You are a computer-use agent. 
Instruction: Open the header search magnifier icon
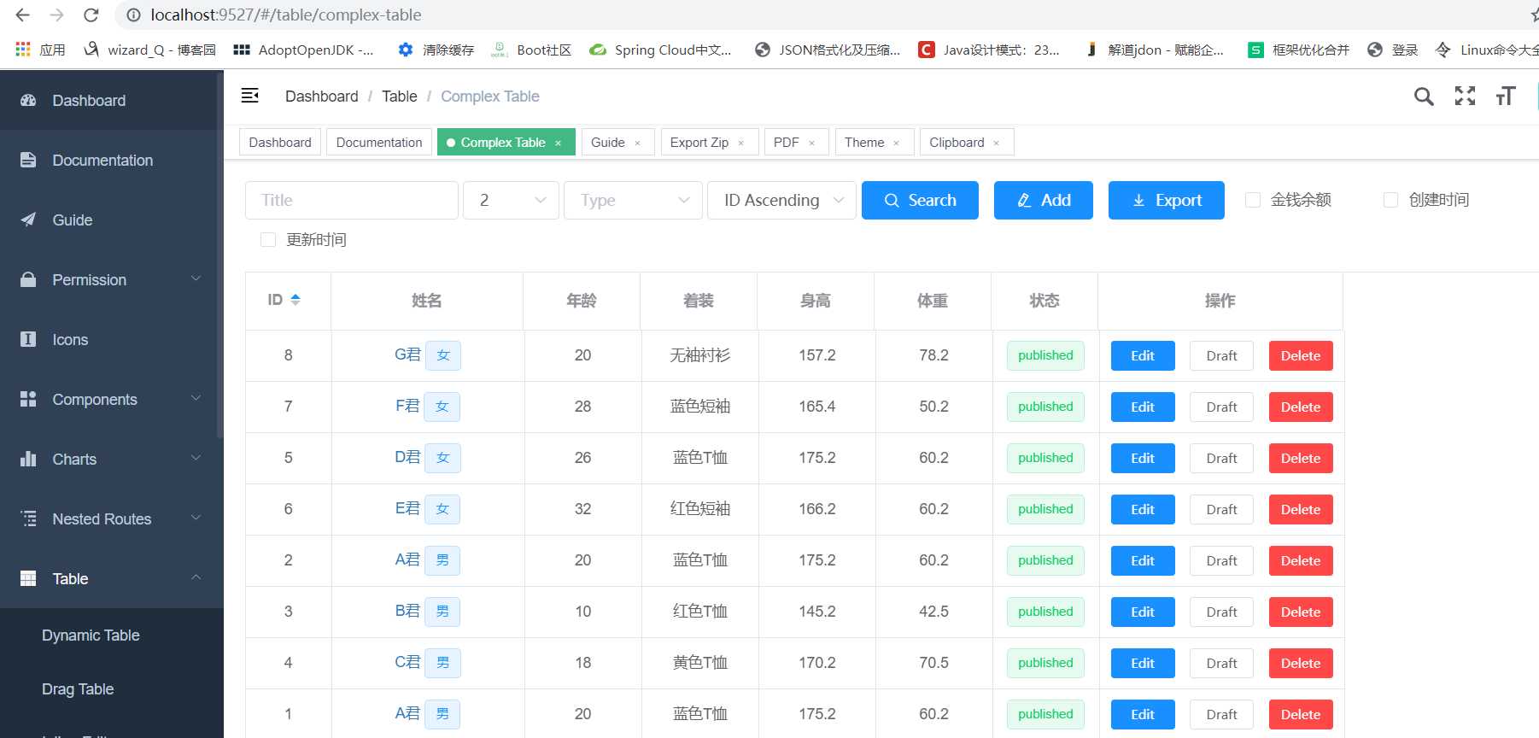tap(1424, 97)
